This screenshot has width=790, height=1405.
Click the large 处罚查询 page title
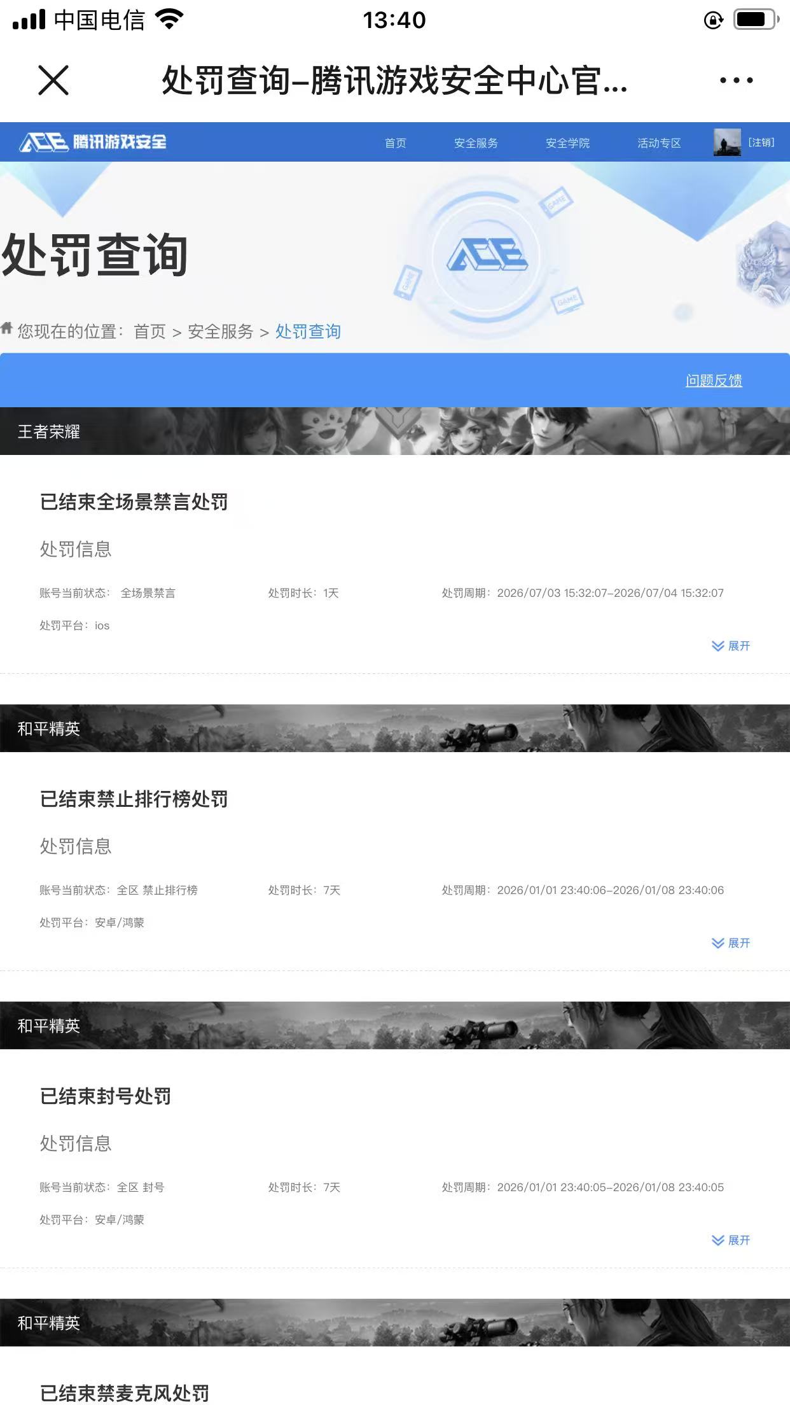pos(95,255)
